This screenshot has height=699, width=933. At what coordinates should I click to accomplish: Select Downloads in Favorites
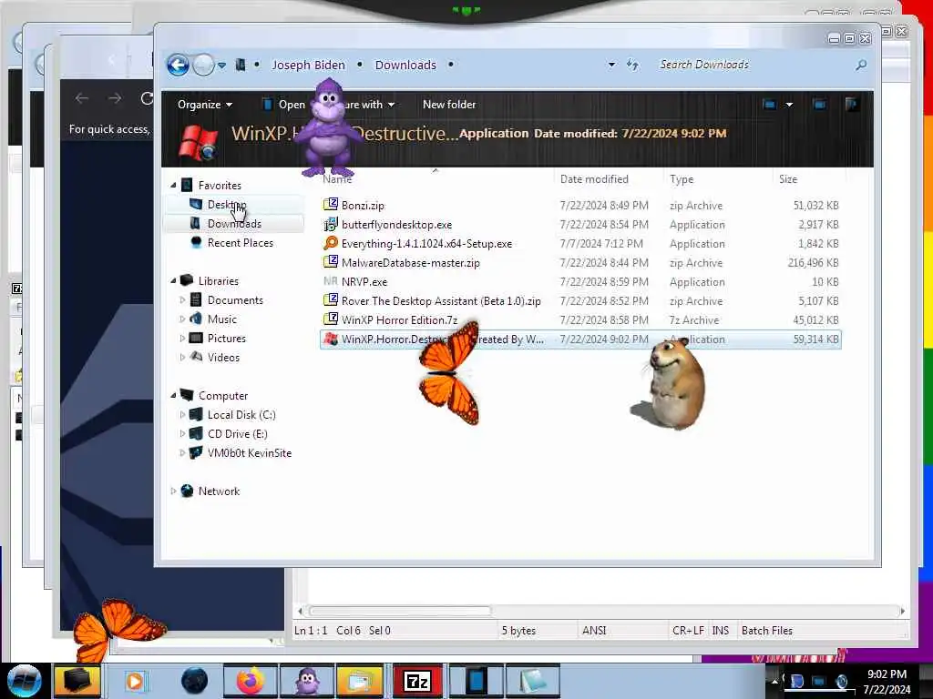(234, 224)
